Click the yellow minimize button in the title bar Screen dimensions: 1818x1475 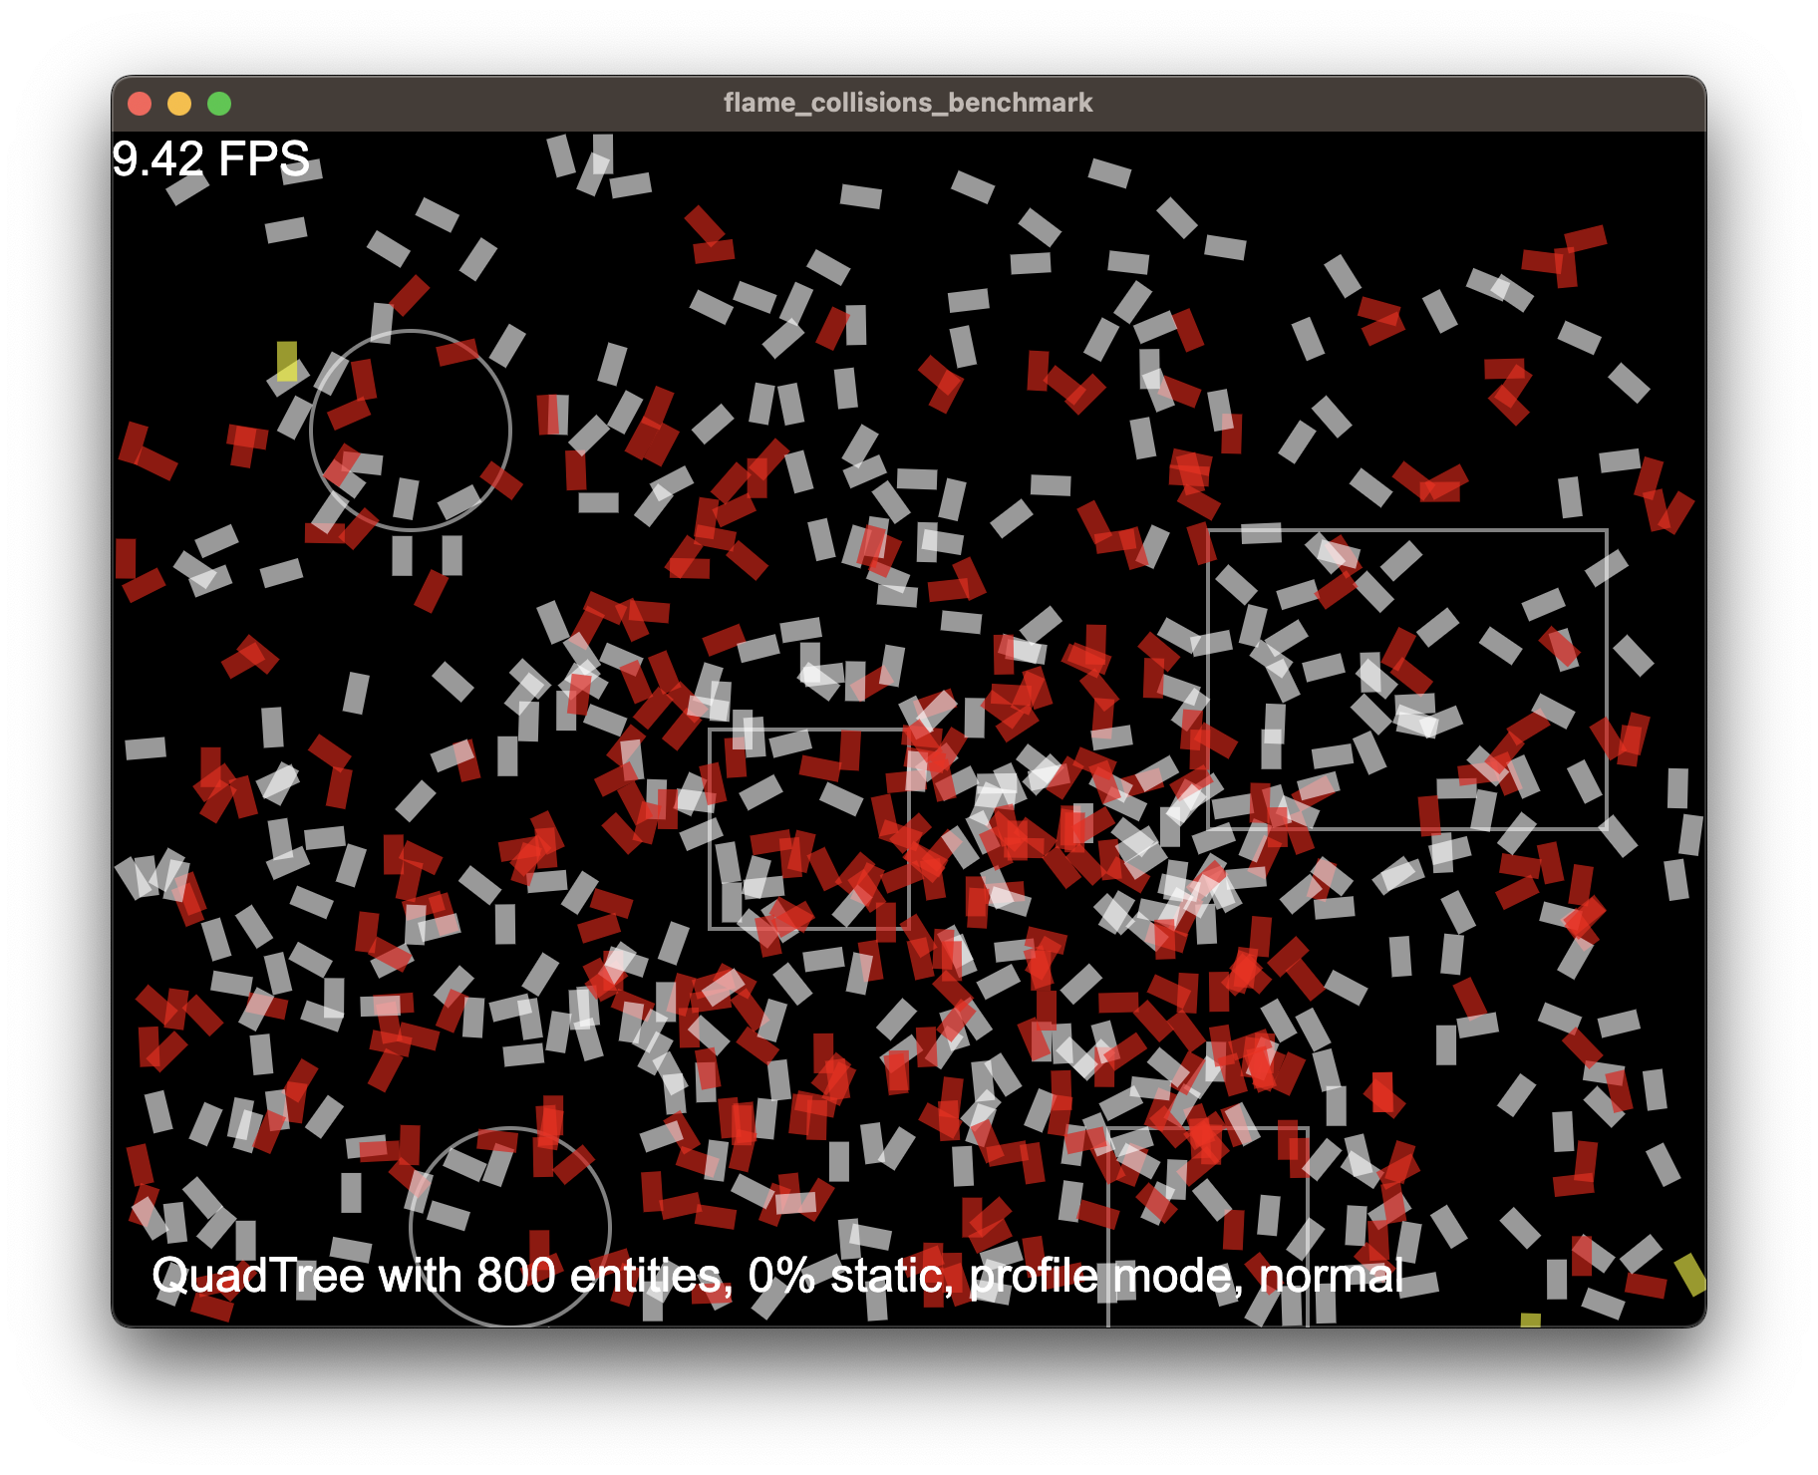(x=181, y=103)
